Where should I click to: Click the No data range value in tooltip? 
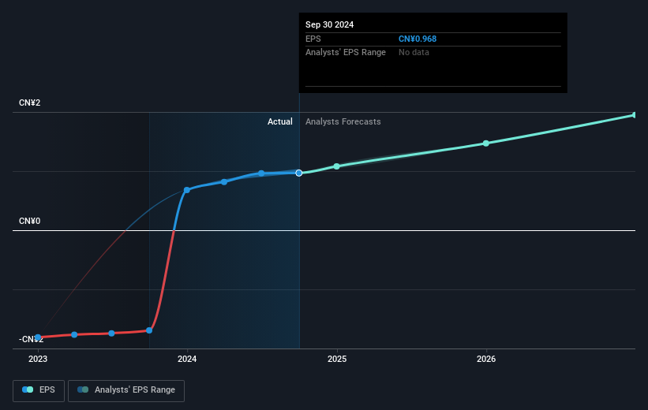(414, 53)
